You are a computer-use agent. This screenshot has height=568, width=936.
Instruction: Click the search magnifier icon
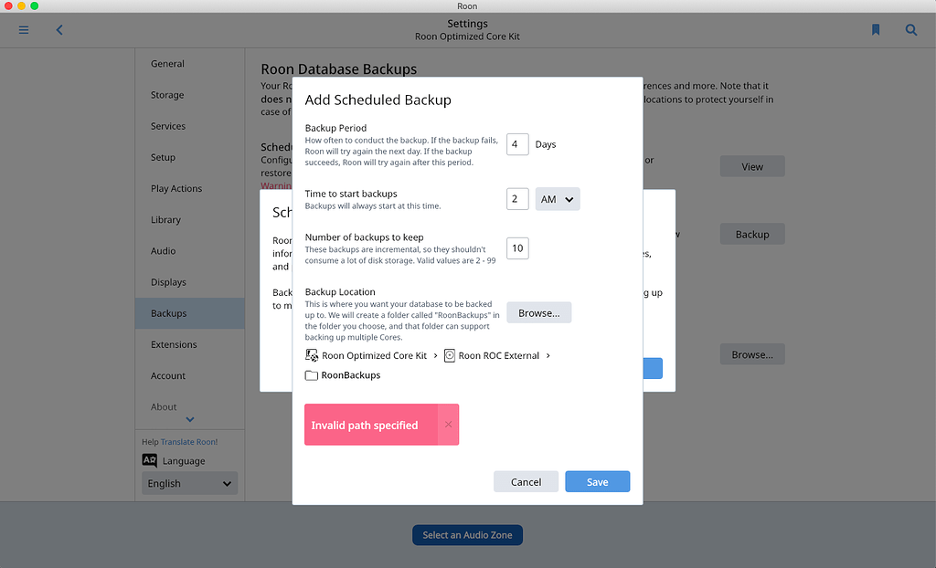910,29
